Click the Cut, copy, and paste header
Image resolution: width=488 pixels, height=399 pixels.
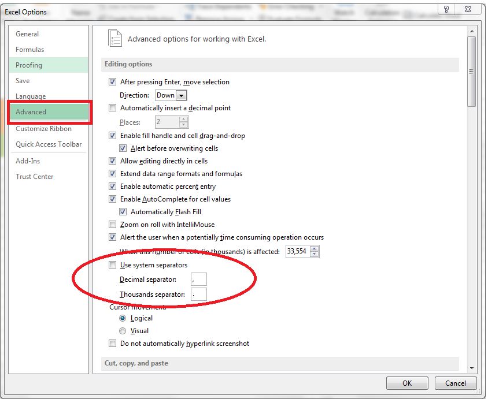coord(280,363)
